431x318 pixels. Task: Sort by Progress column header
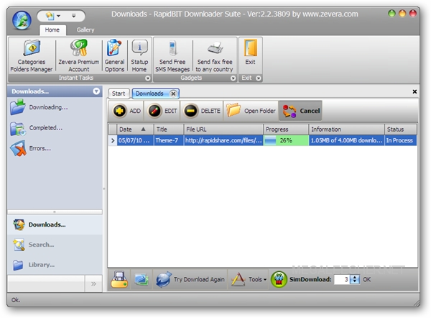pos(286,130)
